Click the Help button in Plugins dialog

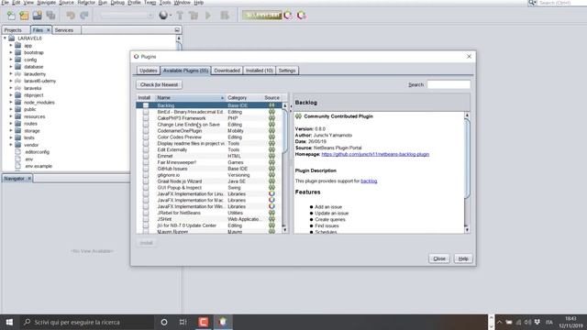[x=463, y=258]
